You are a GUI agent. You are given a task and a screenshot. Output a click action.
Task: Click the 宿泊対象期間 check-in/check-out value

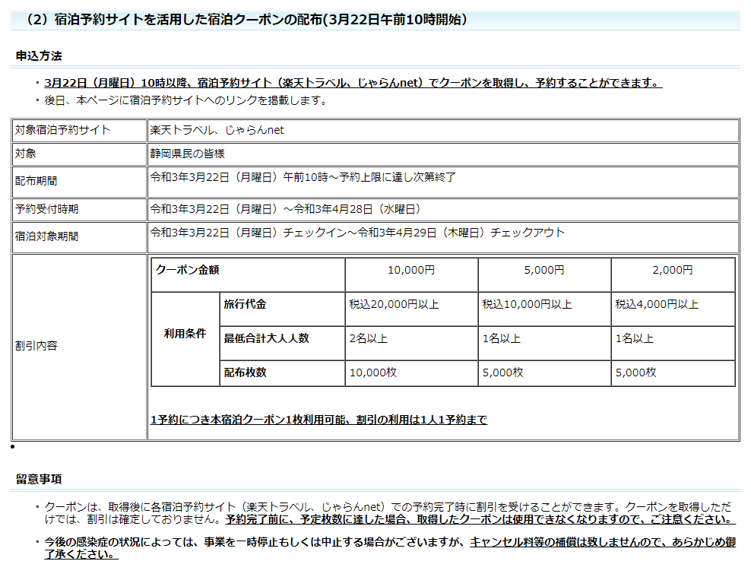(357, 233)
